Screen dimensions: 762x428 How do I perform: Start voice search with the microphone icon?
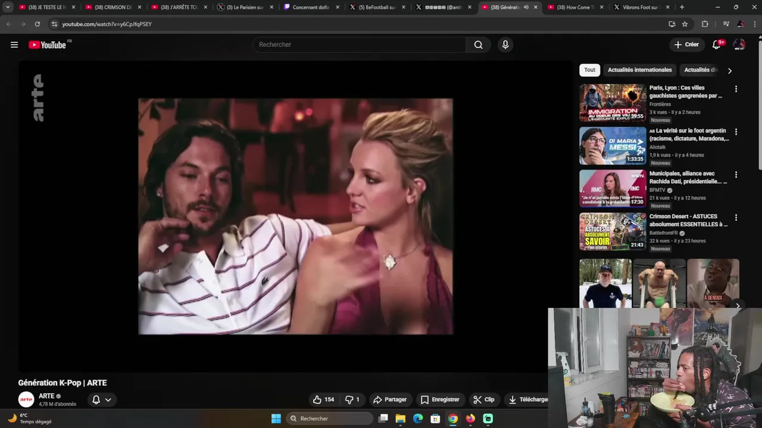[505, 45]
